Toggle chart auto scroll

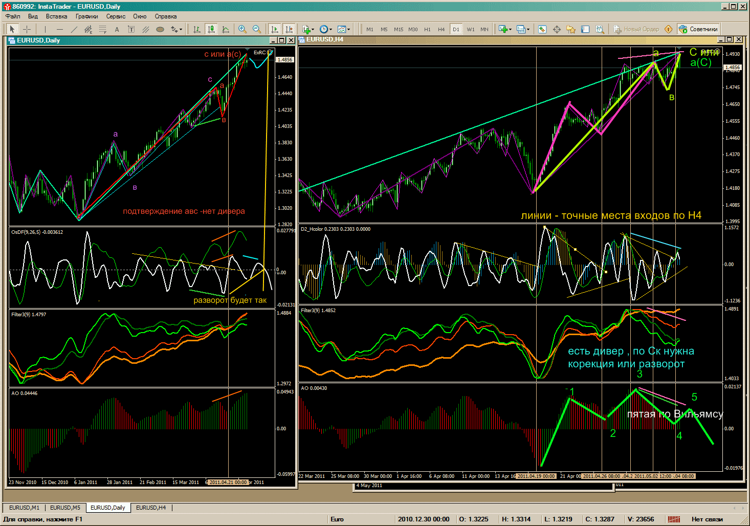click(275, 29)
